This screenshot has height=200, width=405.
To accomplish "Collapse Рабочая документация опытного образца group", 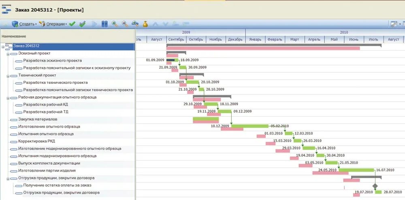I will 8,98.
